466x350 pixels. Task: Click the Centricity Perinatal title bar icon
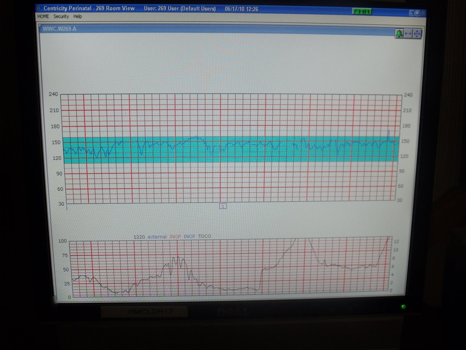coord(39,8)
